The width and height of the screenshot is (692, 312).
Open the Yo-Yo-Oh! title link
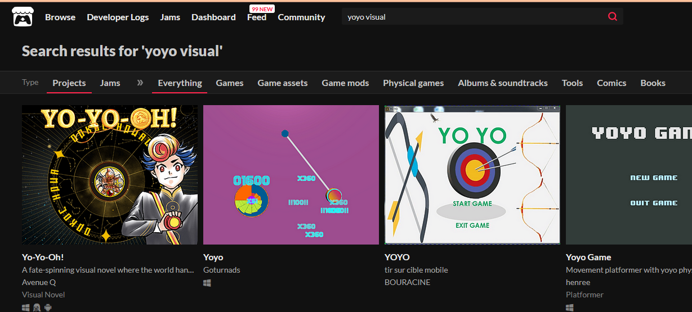pyautogui.click(x=43, y=257)
